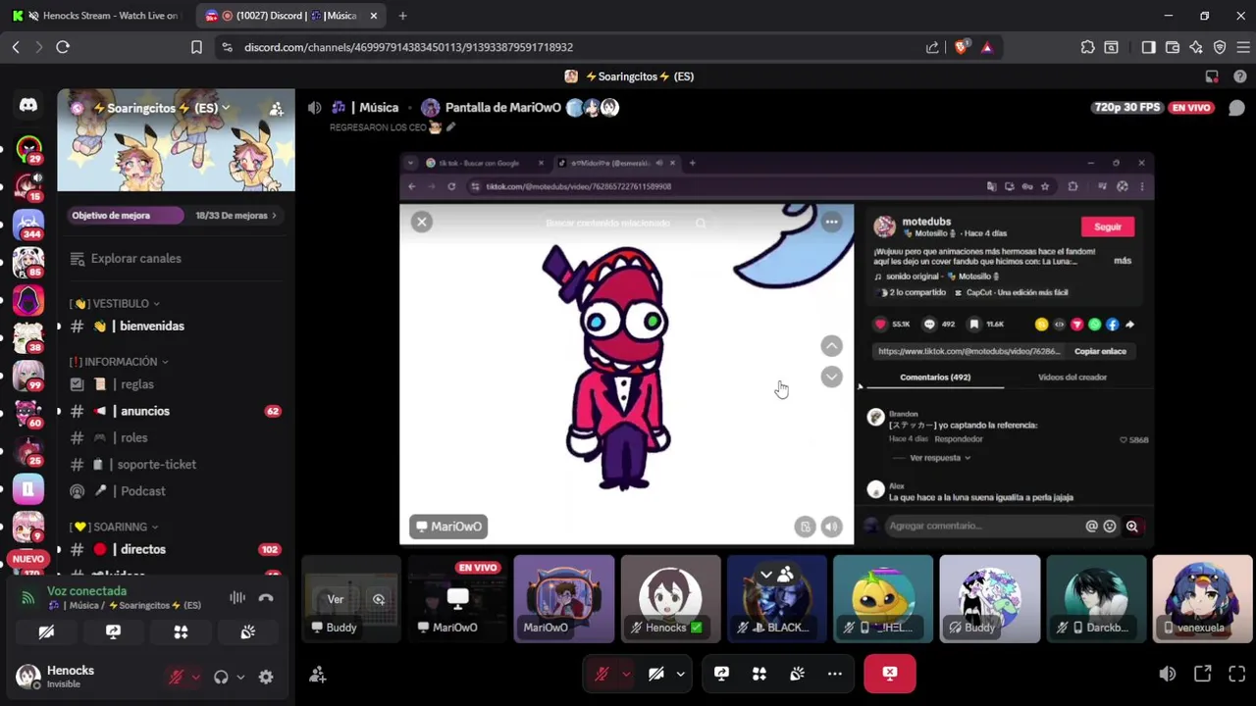The image size is (1256, 706).
Task: Open Brave main hamburger menu
Action: [1242, 47]
